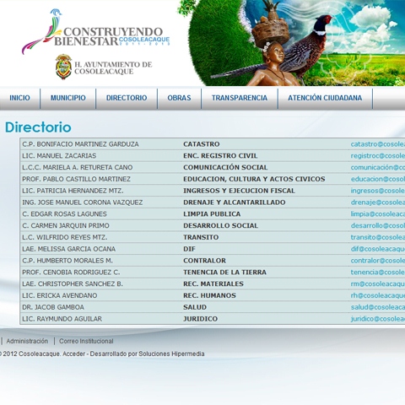Open the salud email link

pos(378,307)
